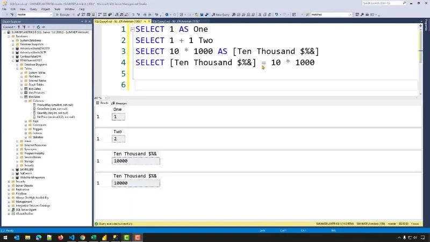Viewport: 430px width, 242px height.
Task: Select the dbo.Products table
Action: coord(36,92)
